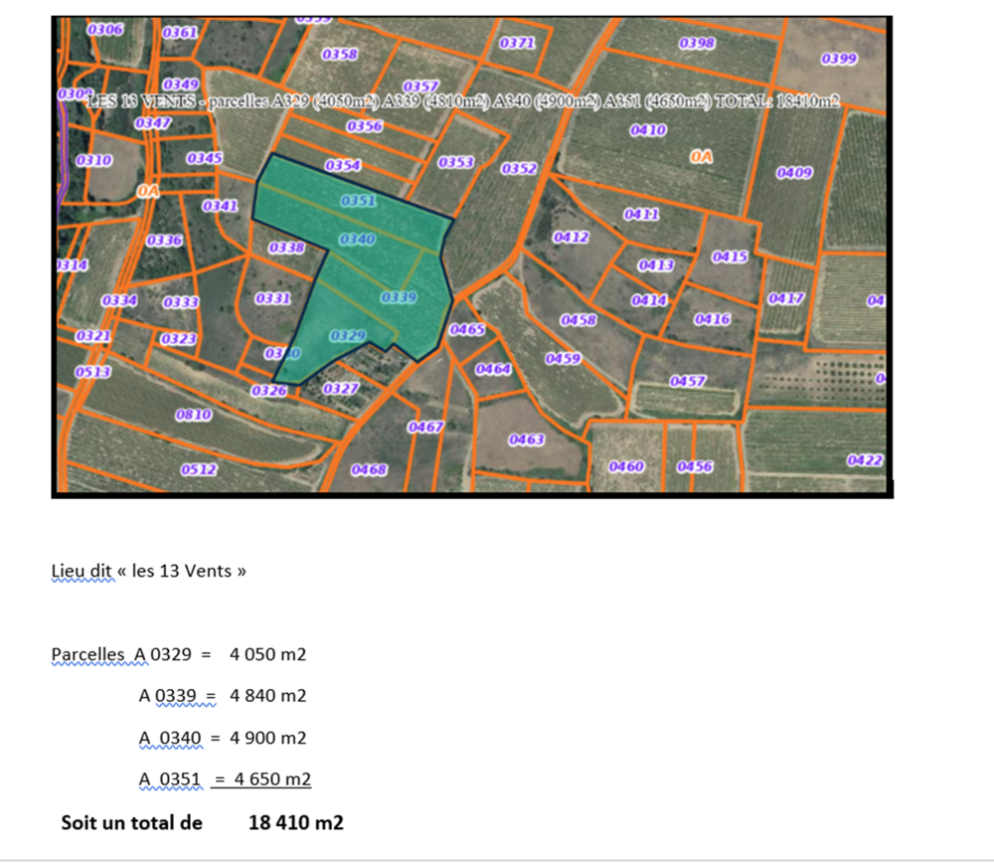The height and width of the screenshot is (863, 994).
Task: Click map parcel label 0351 in green area
Action: [x=359, y=201]
